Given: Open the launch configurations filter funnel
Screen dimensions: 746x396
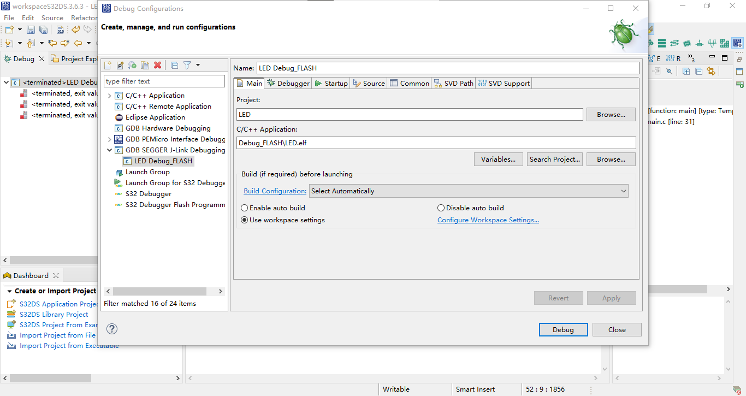Looking at the screenshot, I should click(187, 65).
